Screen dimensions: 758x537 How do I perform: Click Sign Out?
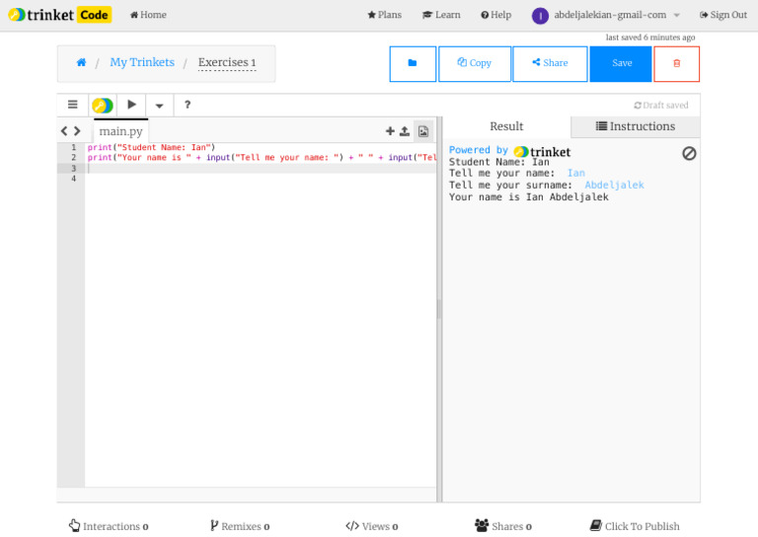(723, 15)
